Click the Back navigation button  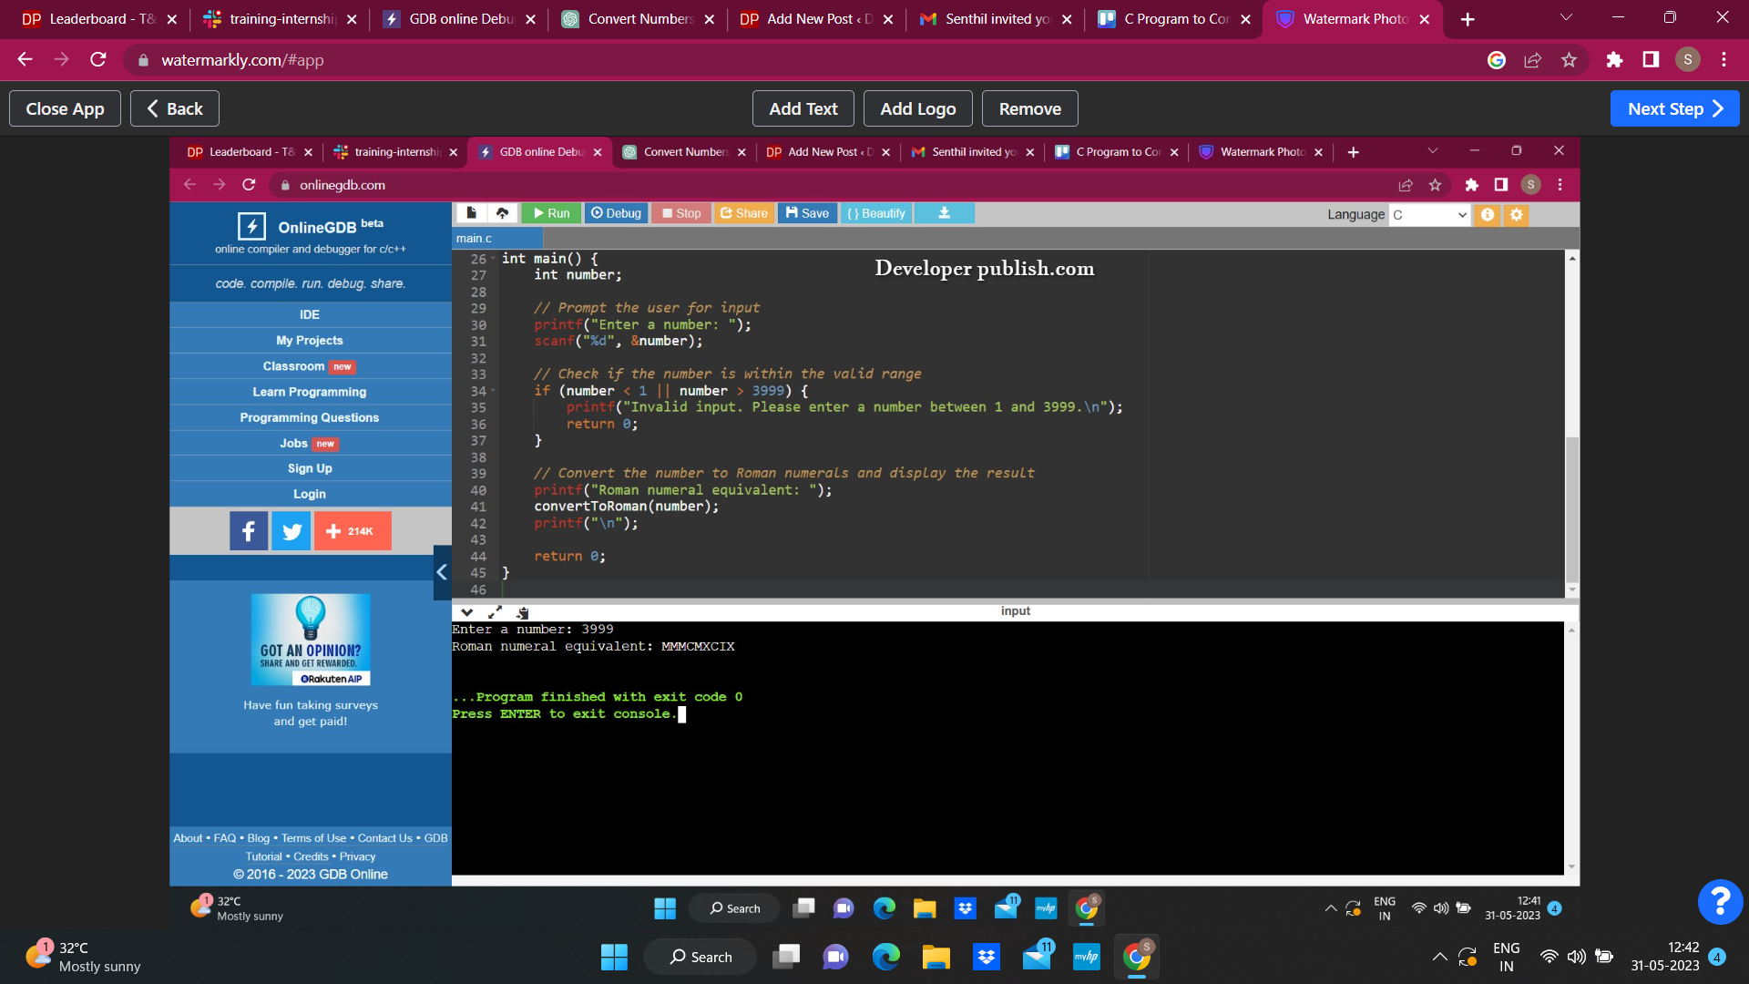pyautogui.click(x=174, y=108)
